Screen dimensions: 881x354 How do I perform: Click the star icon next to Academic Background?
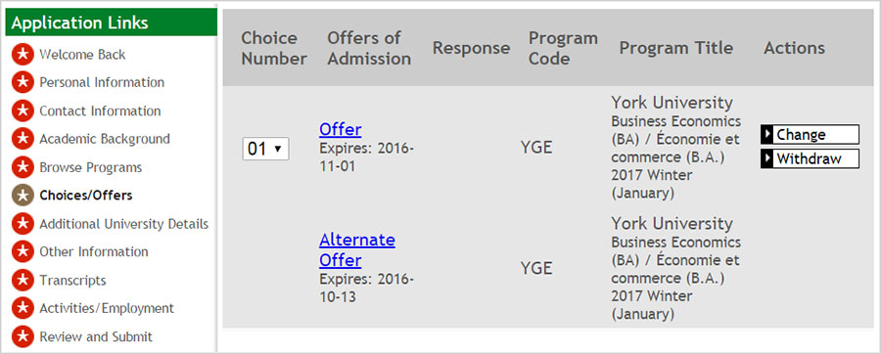pyautogui.click(x=23, y=139)
